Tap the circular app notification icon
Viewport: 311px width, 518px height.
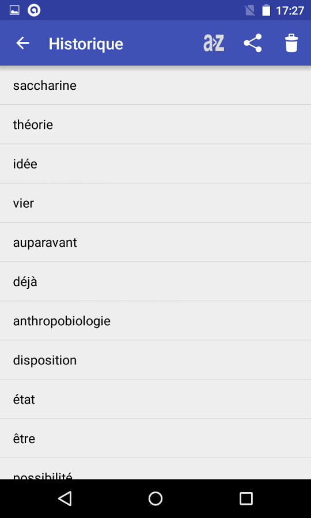34,10
